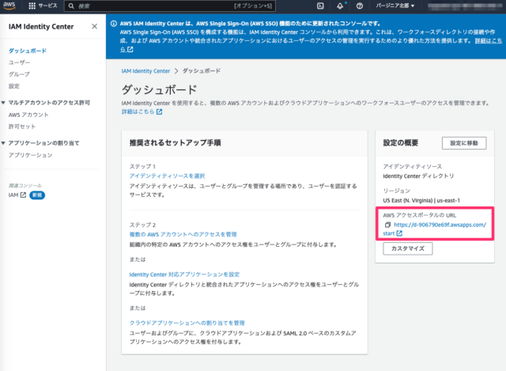Click the info icon in blue banner
This screenshot has height=371, width=506.
[x=114, y=24]
